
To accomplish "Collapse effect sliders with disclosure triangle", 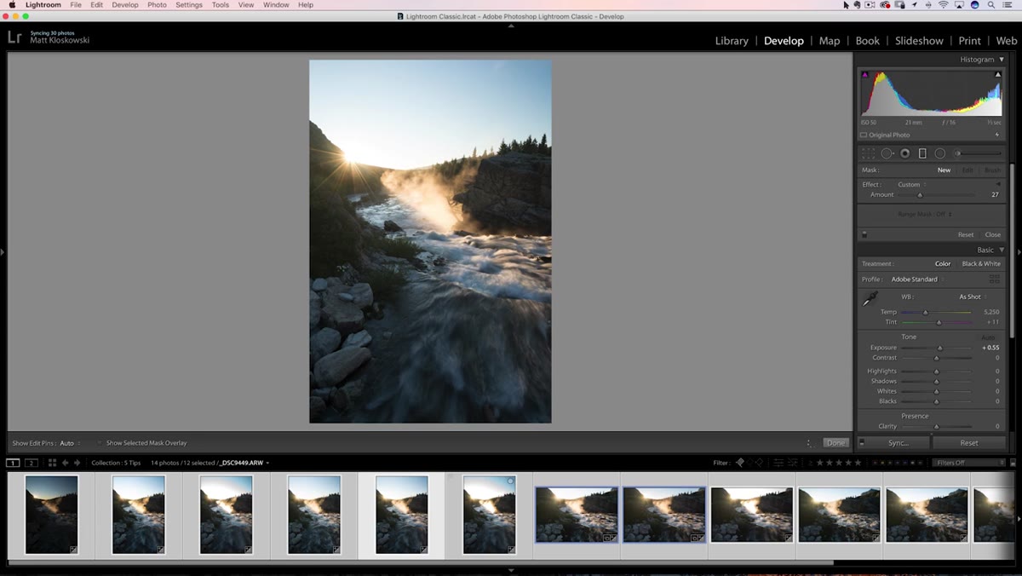I will click(998, 184).
